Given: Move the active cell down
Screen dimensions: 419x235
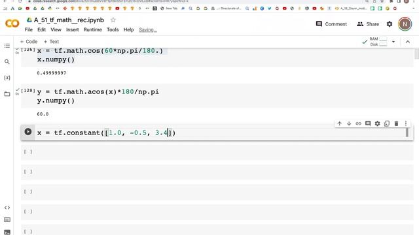Looking at the screenshot, I should (349, 123).
